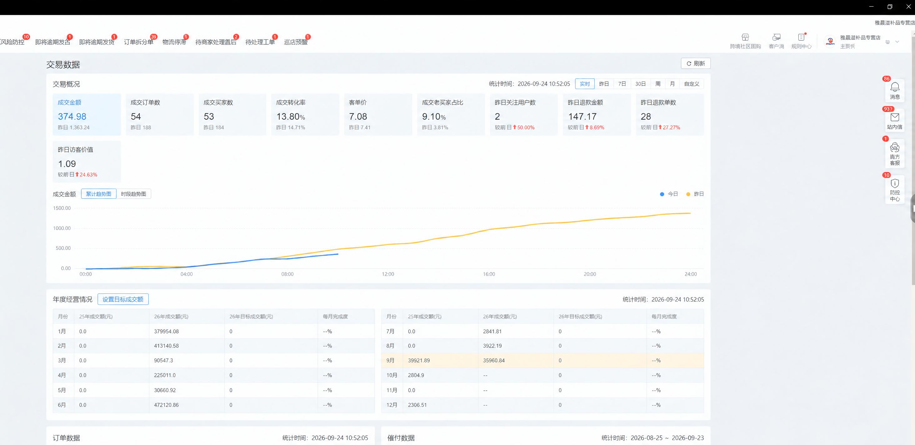
Task: Open 订单拆分单 pending item
Action: click(138, 42)
